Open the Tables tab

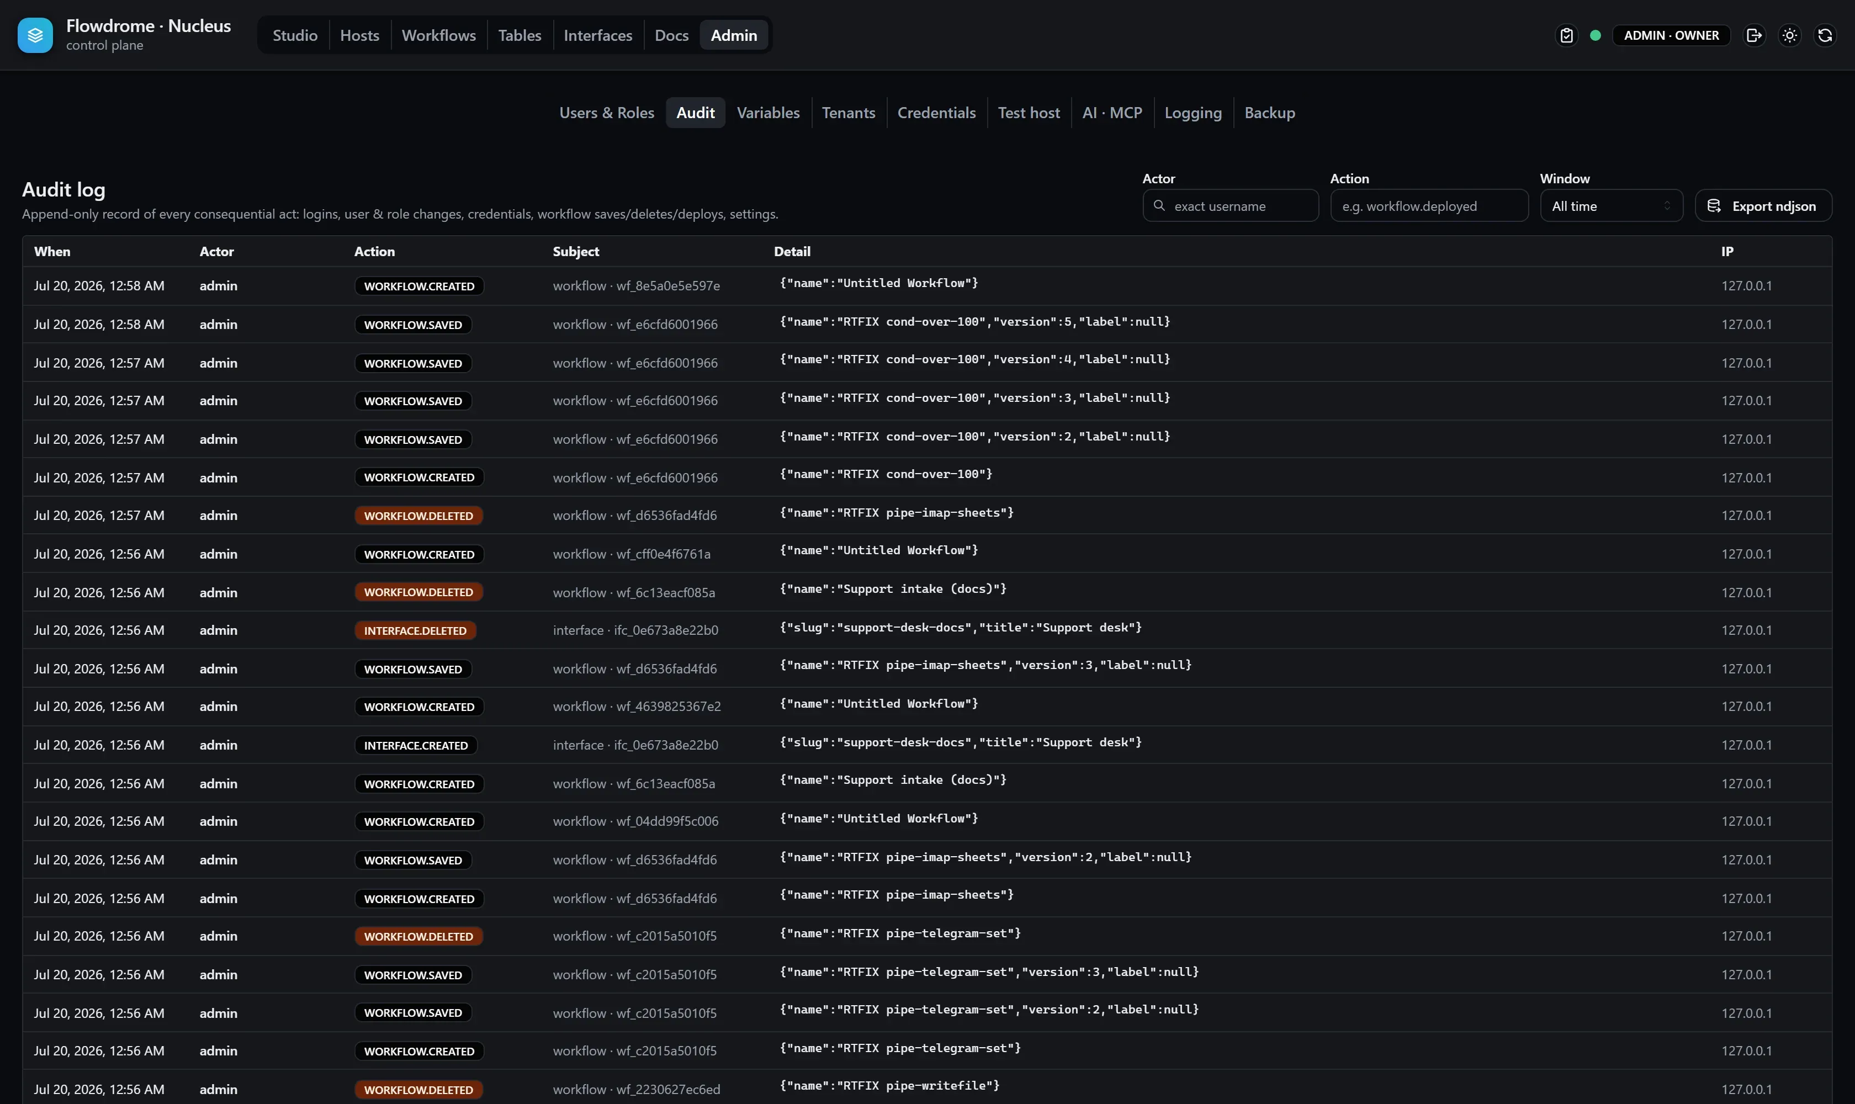(520, 35)
